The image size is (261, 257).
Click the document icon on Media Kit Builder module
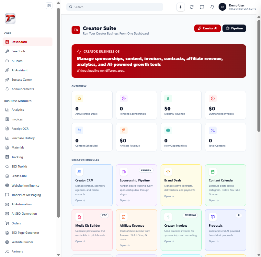point(79,217)
